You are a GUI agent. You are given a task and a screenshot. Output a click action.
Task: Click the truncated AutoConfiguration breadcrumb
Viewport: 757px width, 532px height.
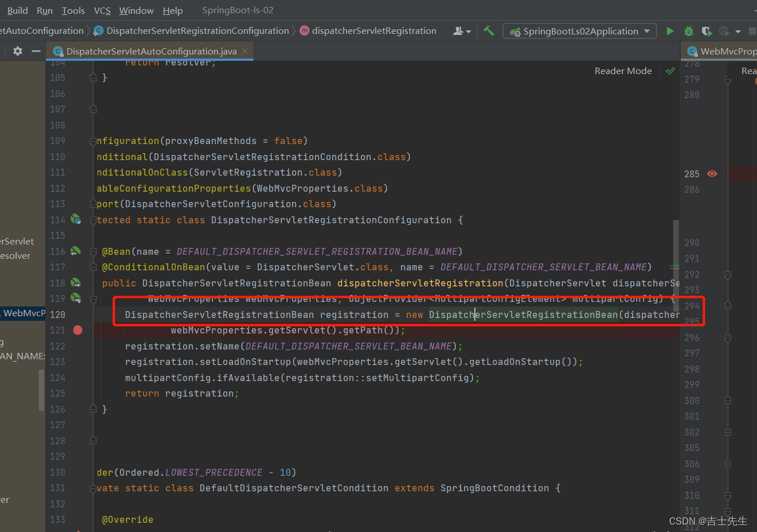pos(42,31)
